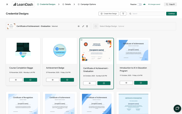The image size is (182, 114).
Task: Click the LearnDash logo
Action: (x=23, y=4)
